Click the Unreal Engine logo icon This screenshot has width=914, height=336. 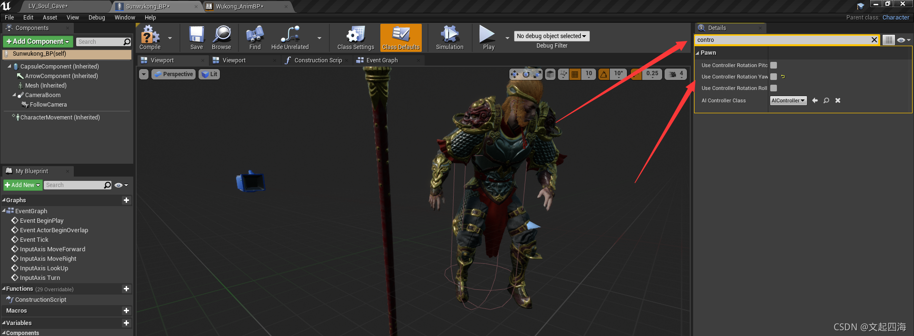coord(7,6)
